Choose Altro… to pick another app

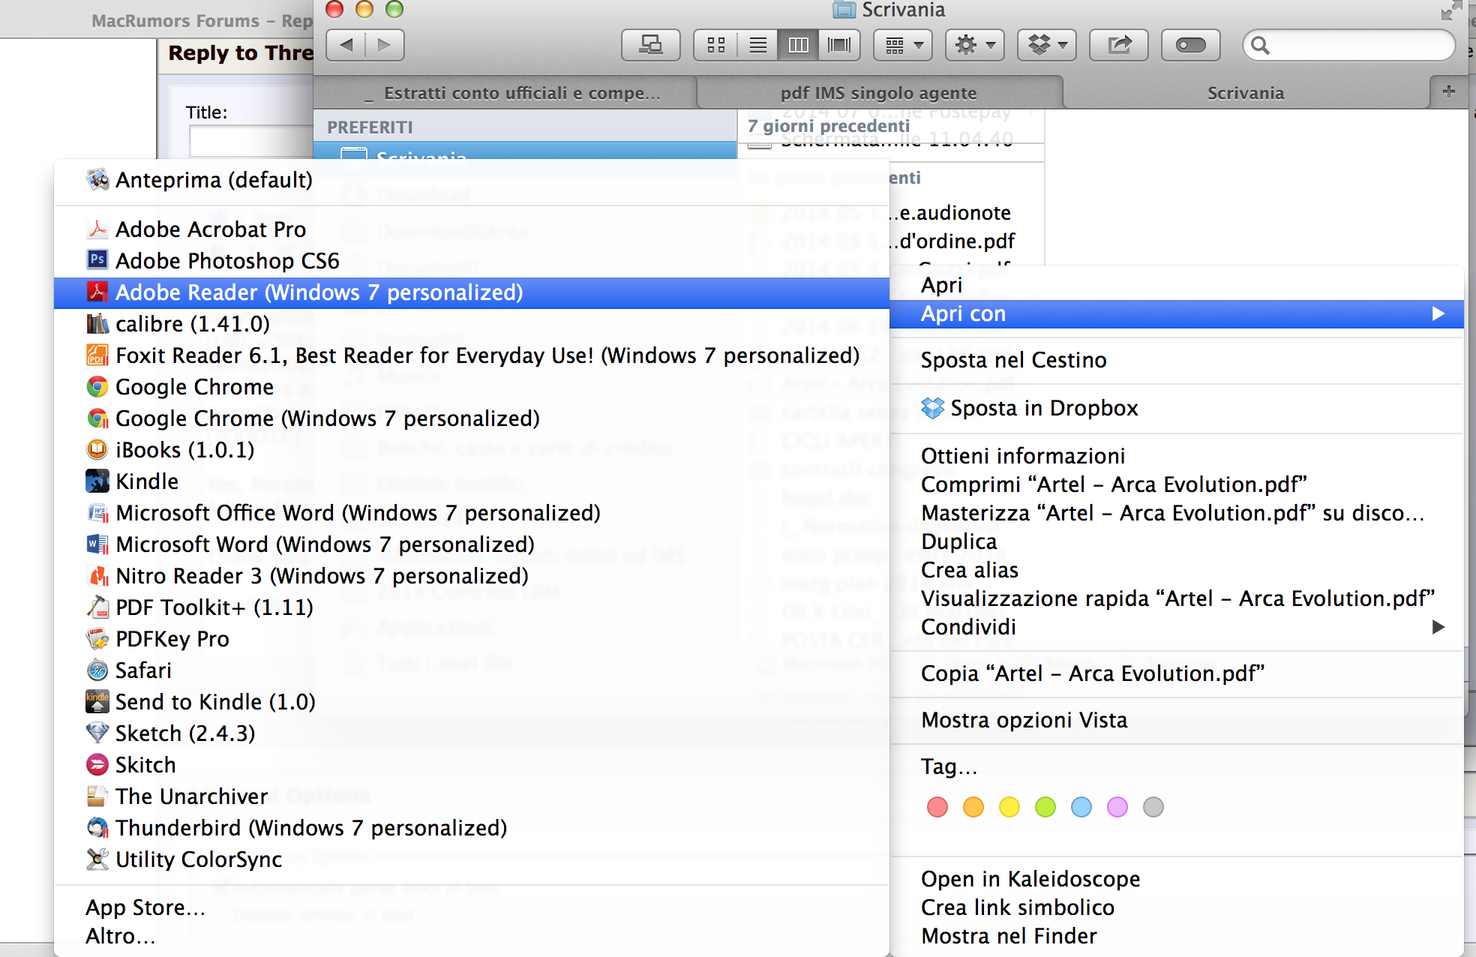click(x=472, y=936)
